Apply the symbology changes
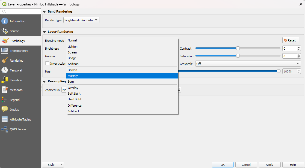The image size is (305, 168). pos(270,164)
